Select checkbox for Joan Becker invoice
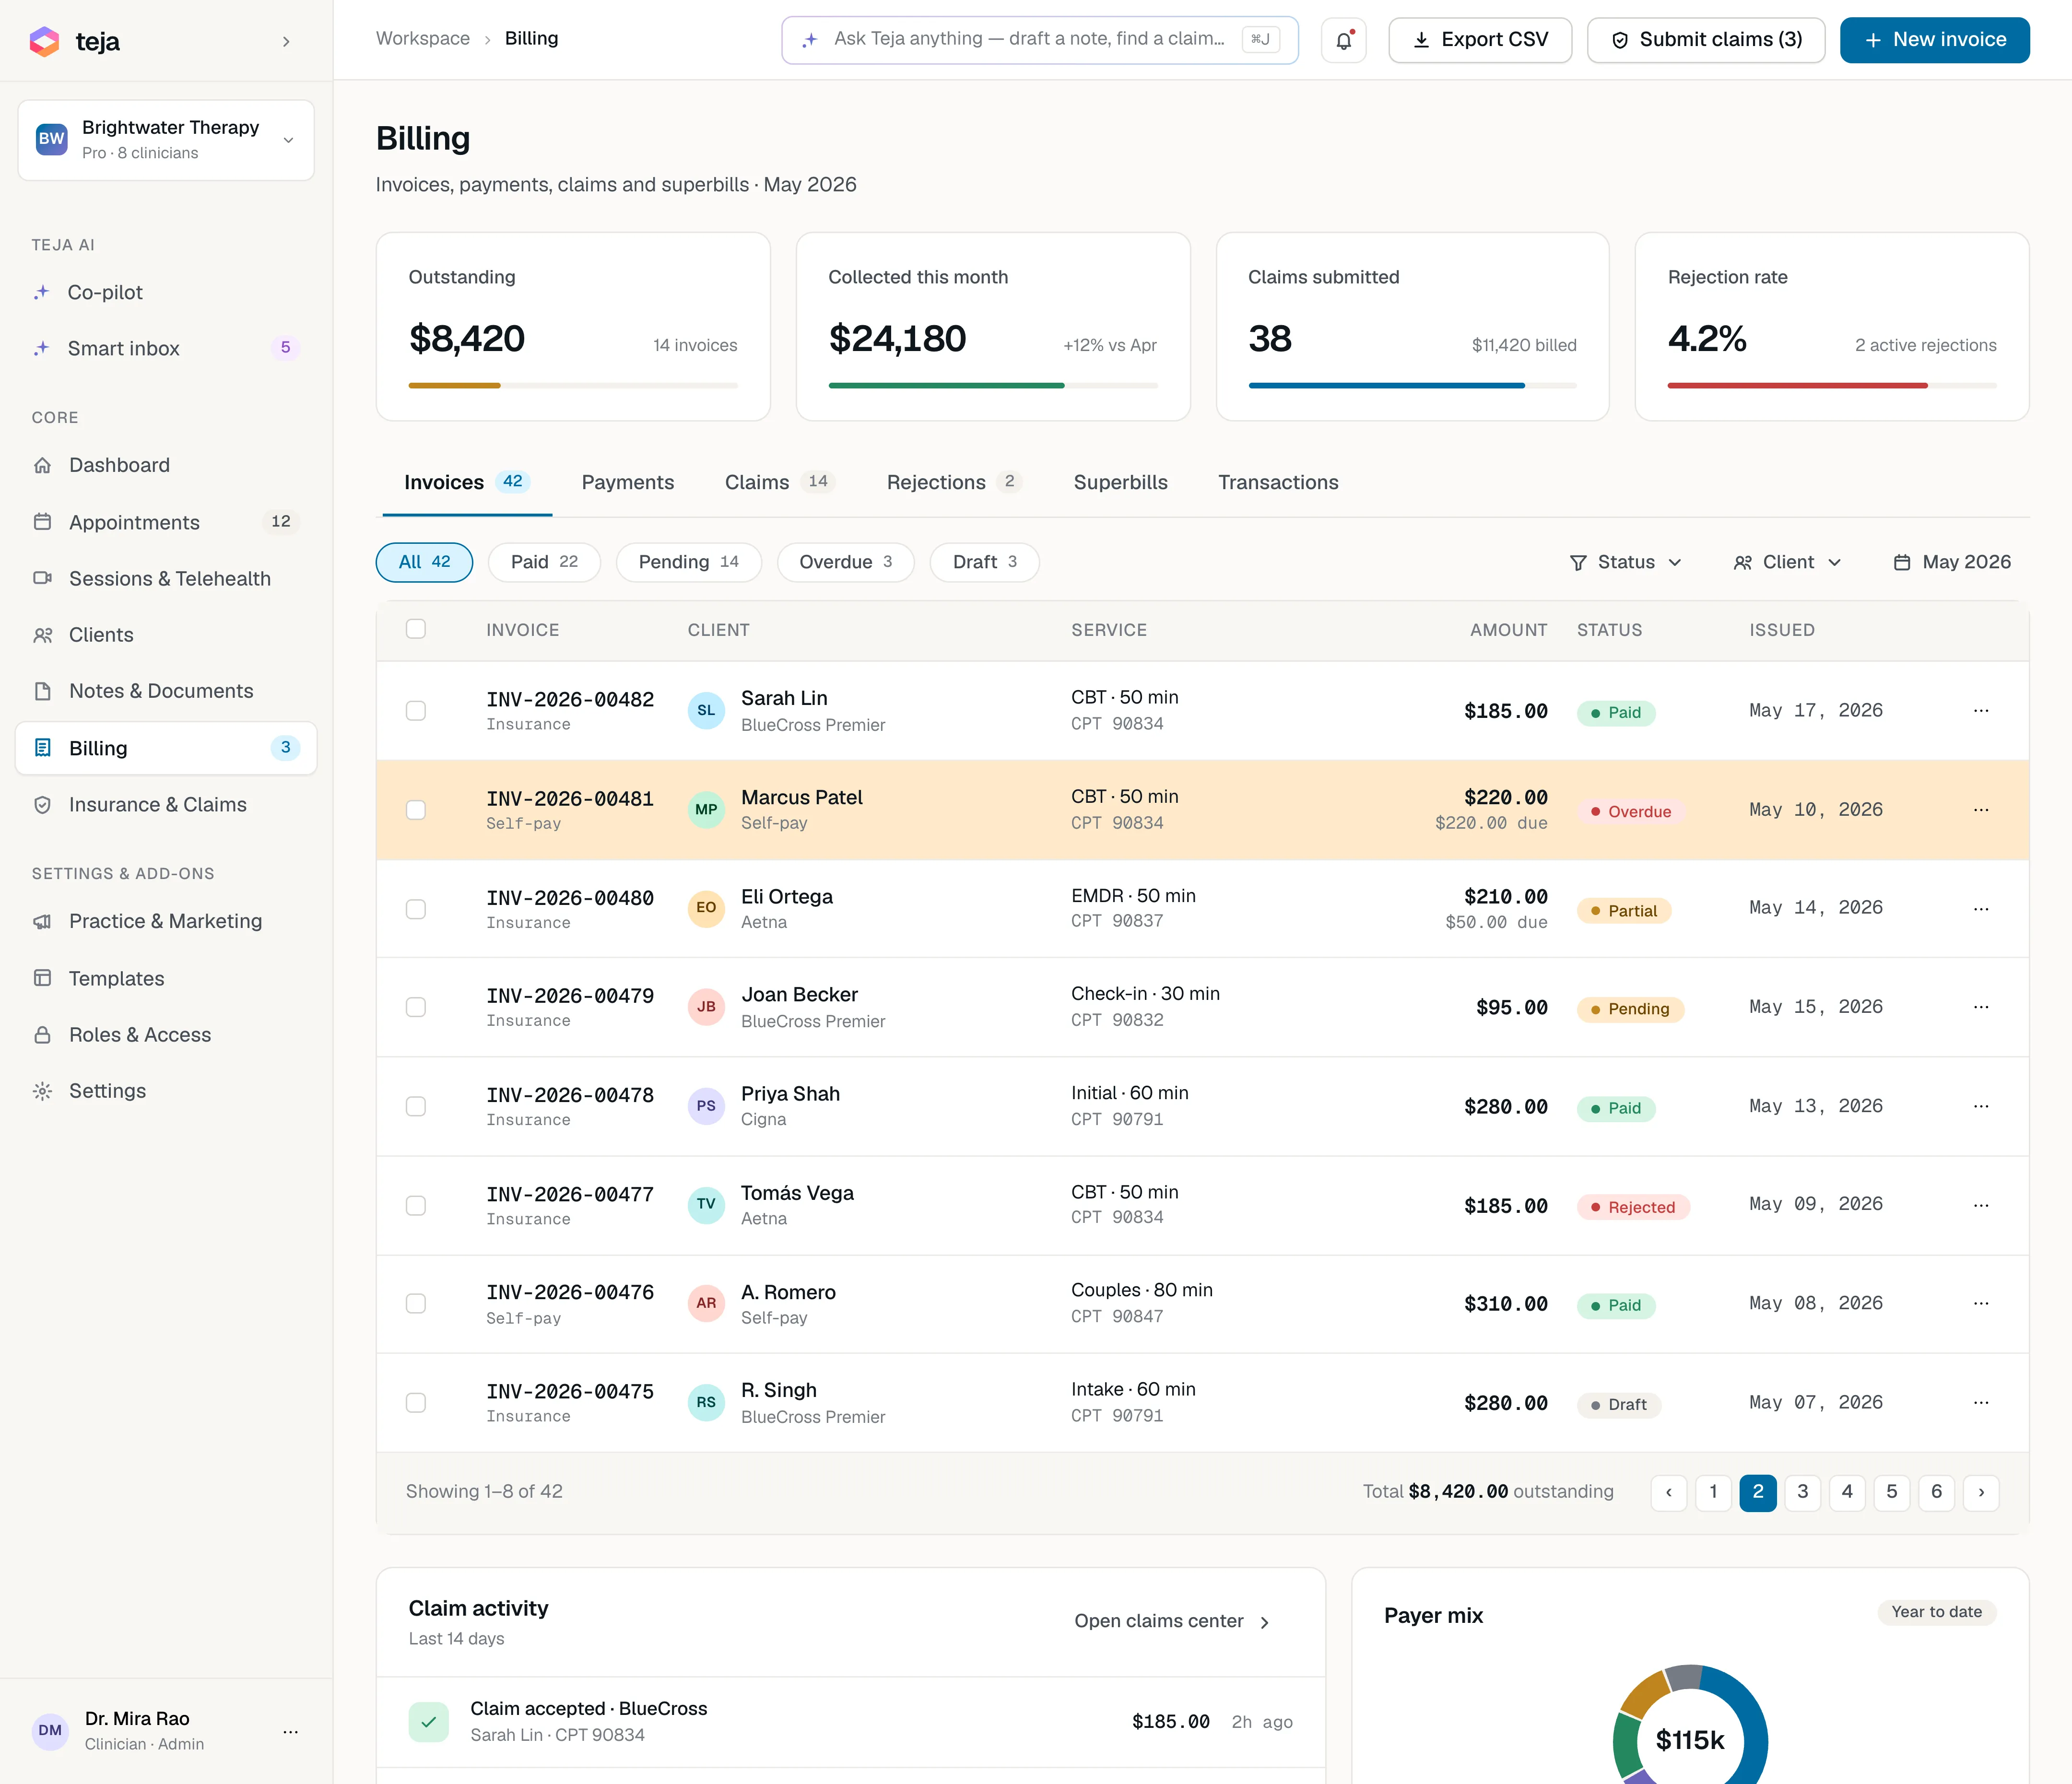This screenshot has width=2072, height=1784. click(416, 1007)
